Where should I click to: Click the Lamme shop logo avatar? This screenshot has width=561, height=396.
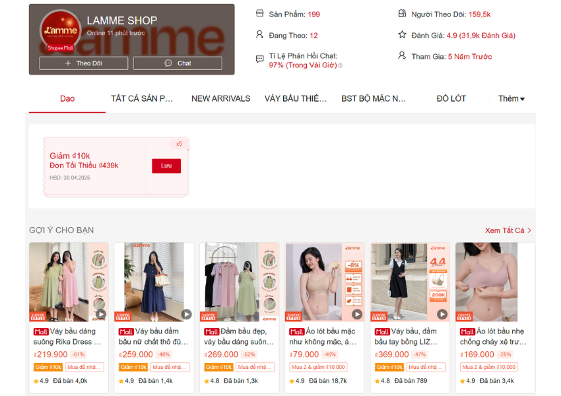coord(60,30)
